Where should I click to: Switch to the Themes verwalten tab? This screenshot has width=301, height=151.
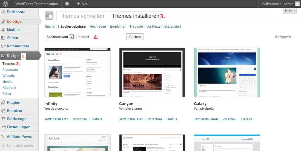pyautogui.click(x=82, y=16)
